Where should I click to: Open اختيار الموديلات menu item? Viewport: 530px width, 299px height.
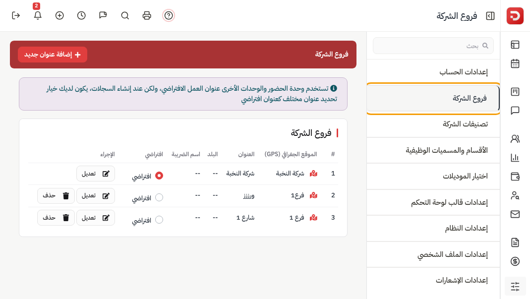coord(433,176)
